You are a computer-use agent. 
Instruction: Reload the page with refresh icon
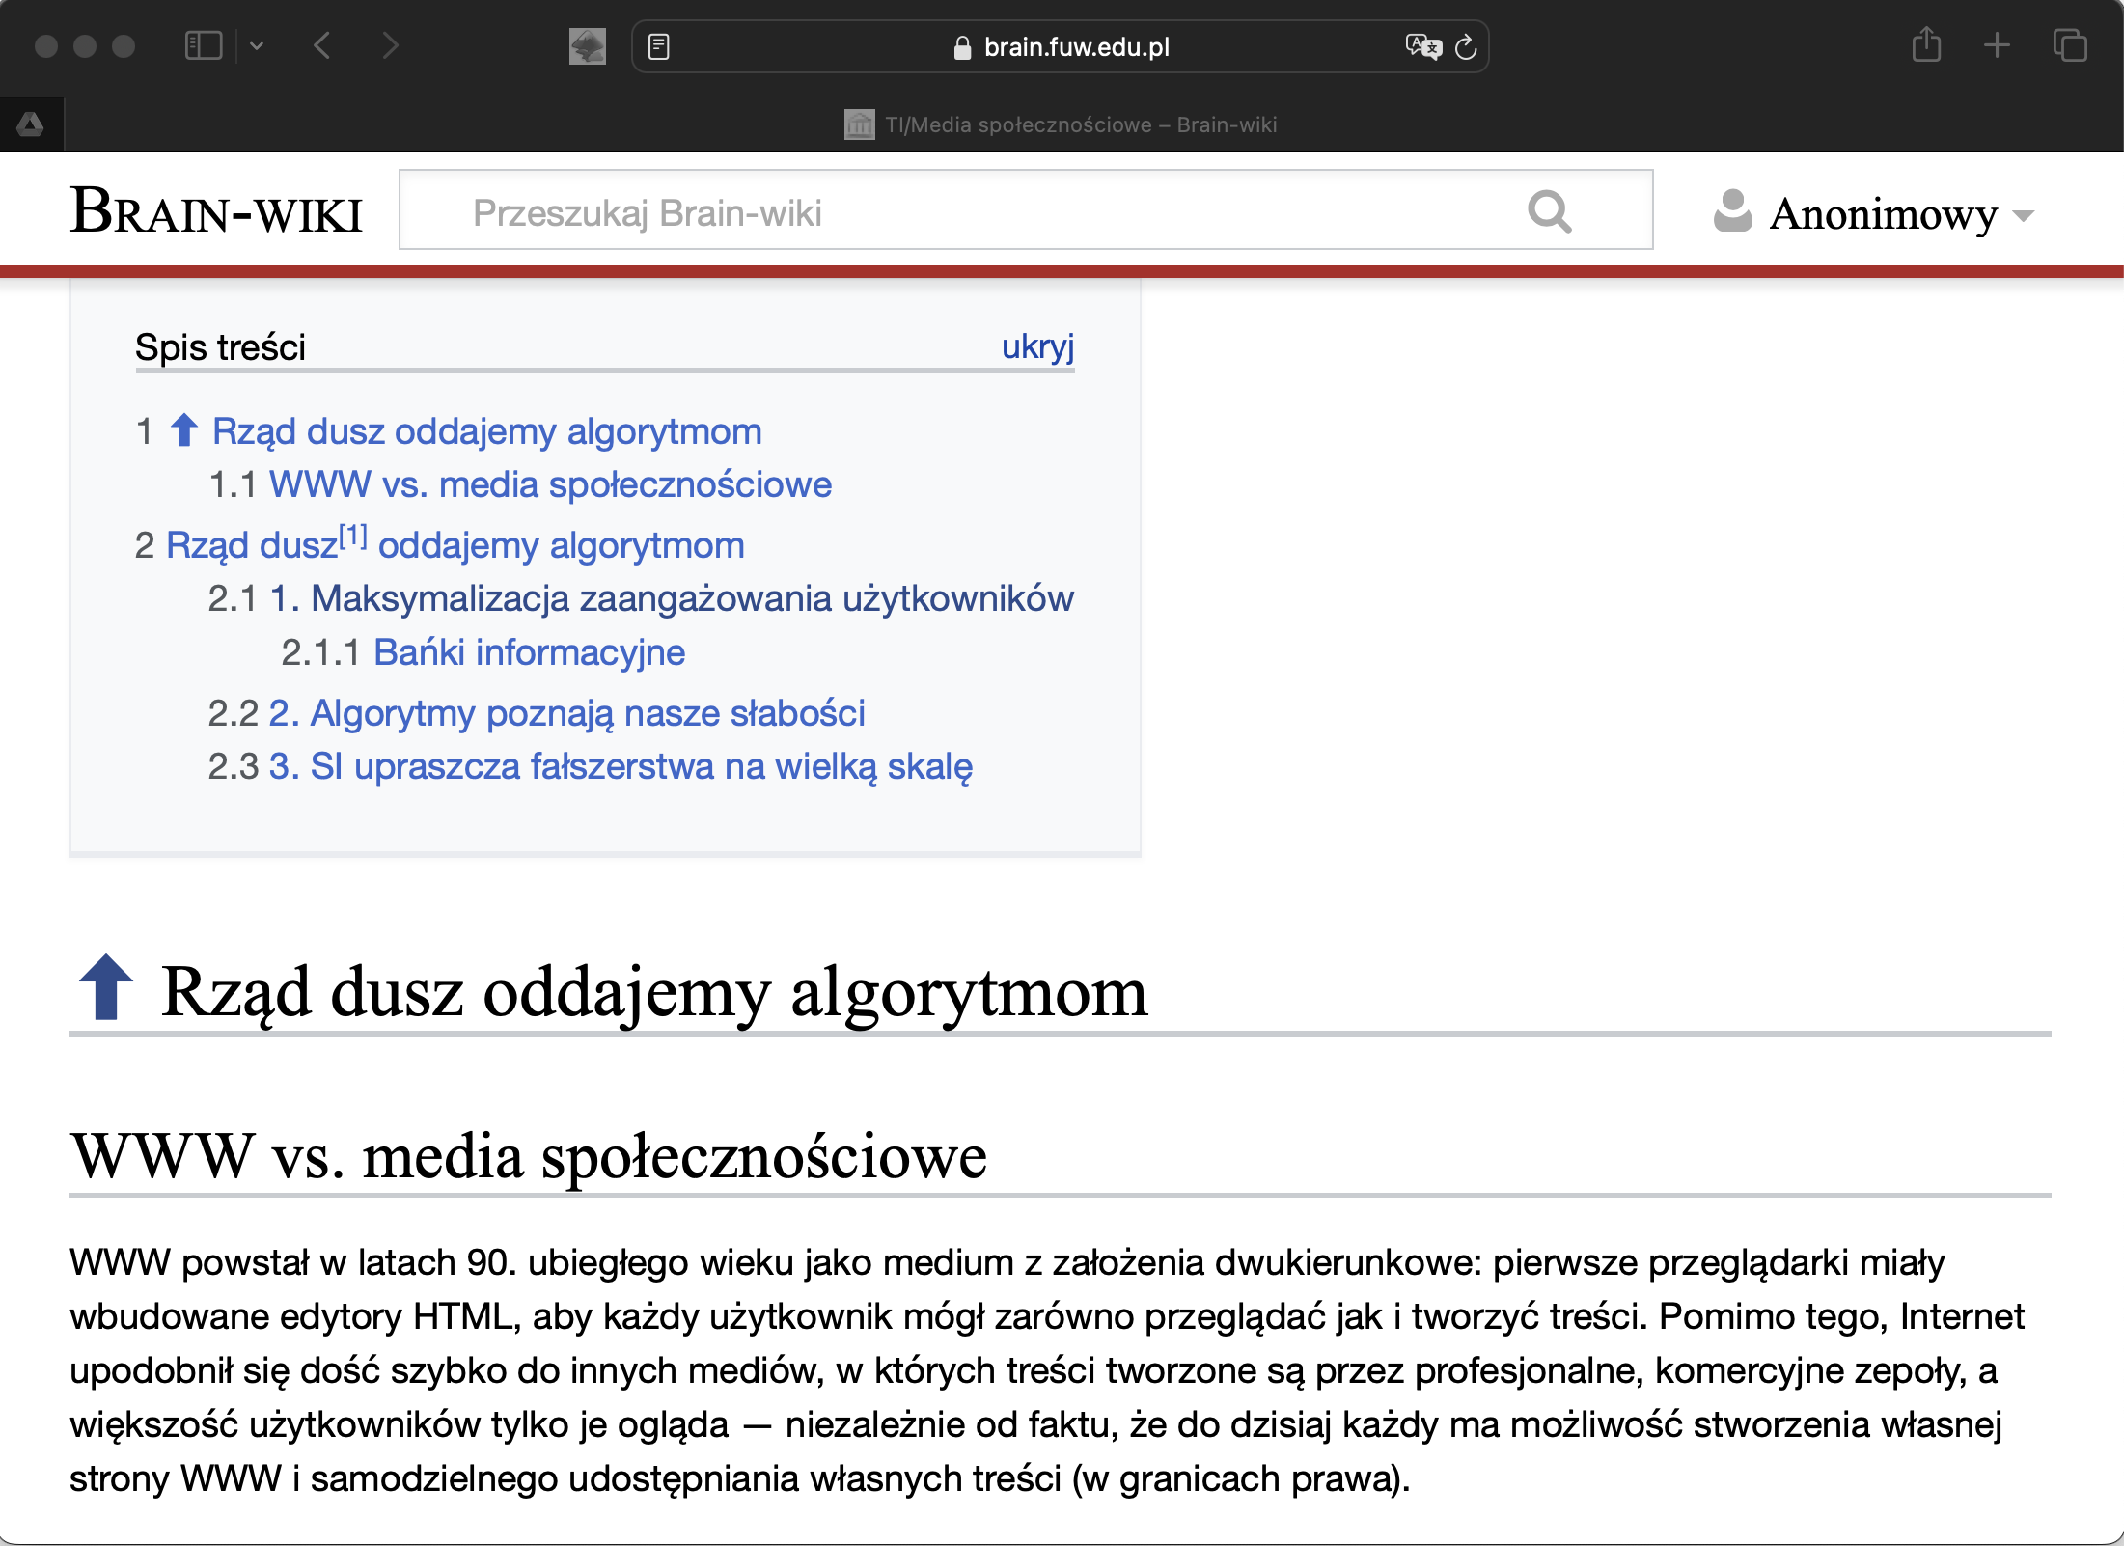[1466, 46]
